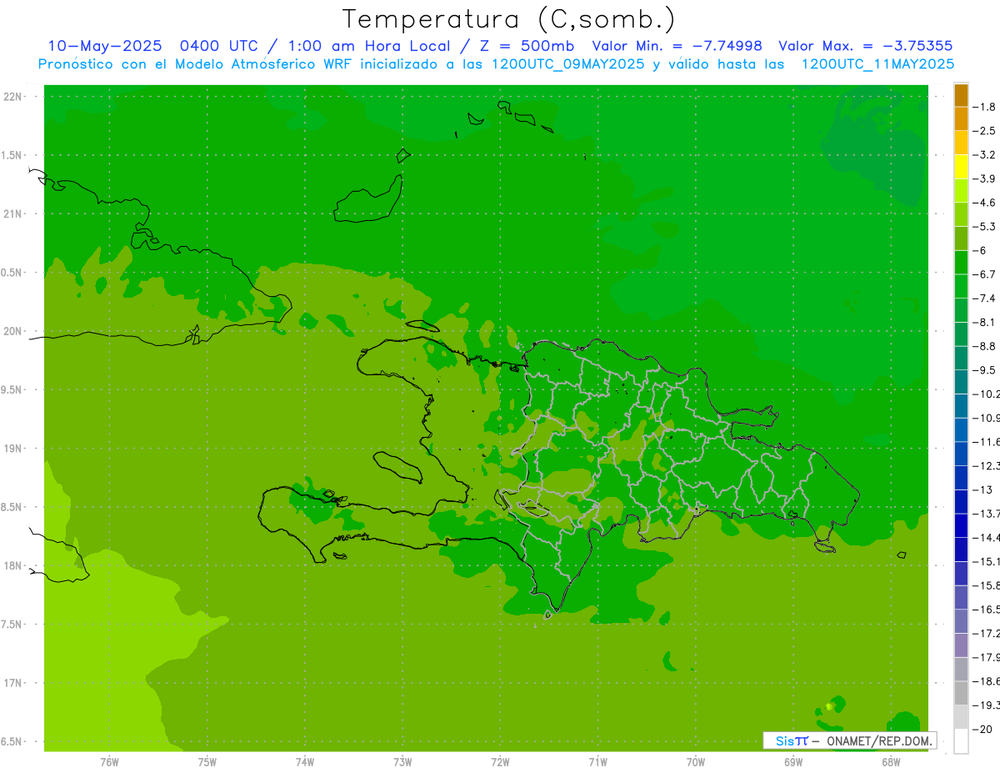Click the '-7.4' colorbar value
1000x773 pixels.
(984, 299)
